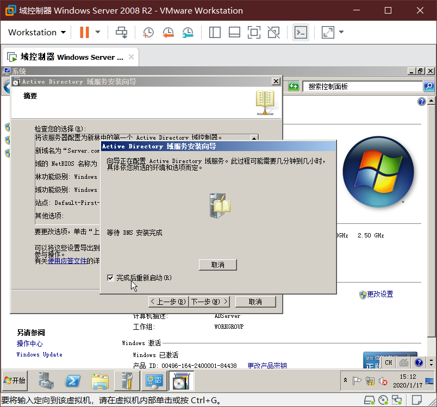
Task: Click the wizard 取消 button
Action: tap(255, 302)
